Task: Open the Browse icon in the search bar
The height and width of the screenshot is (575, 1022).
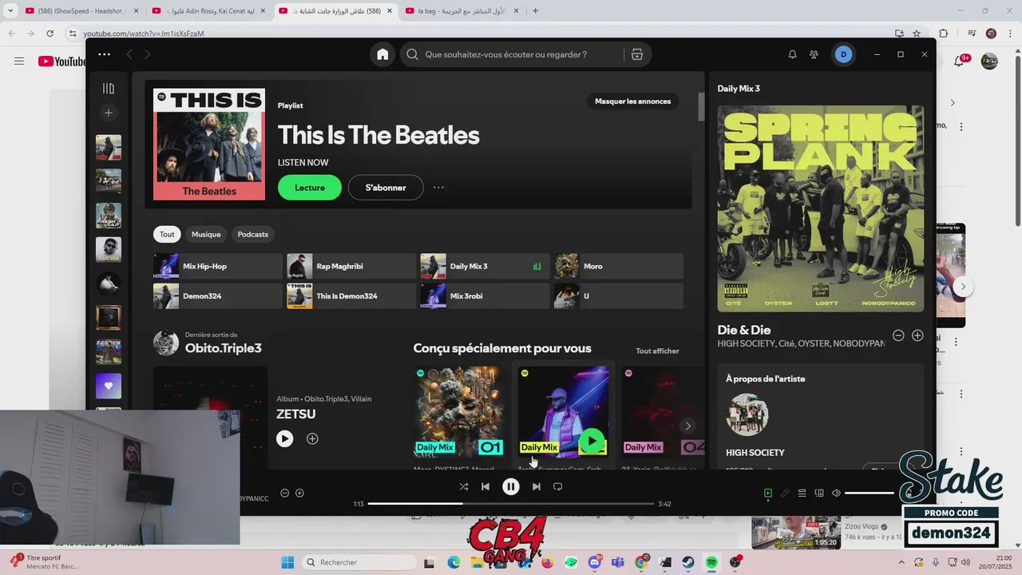Action: pos(636,54)
